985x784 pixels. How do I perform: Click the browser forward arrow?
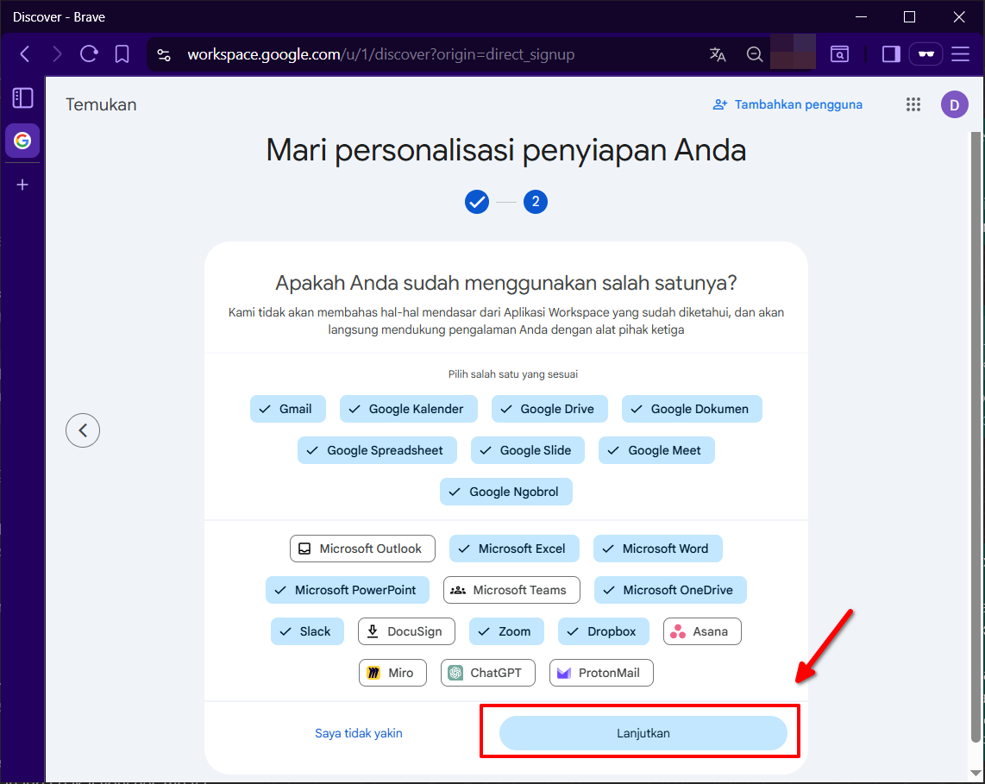coord(57,54)
